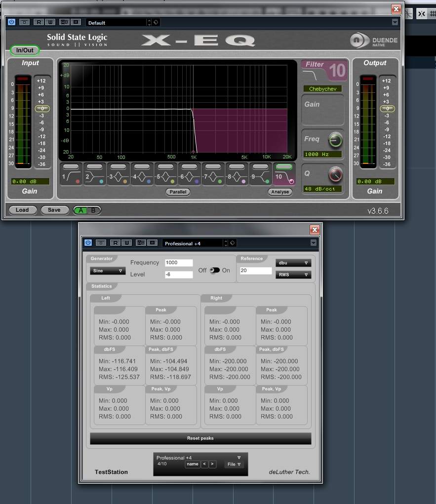Select band 4 bell filter icon
This screenshot has height=504, width=436.
coord(142,177)
